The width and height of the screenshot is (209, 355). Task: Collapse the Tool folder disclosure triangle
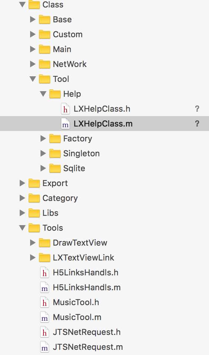[x=33, y=79]
